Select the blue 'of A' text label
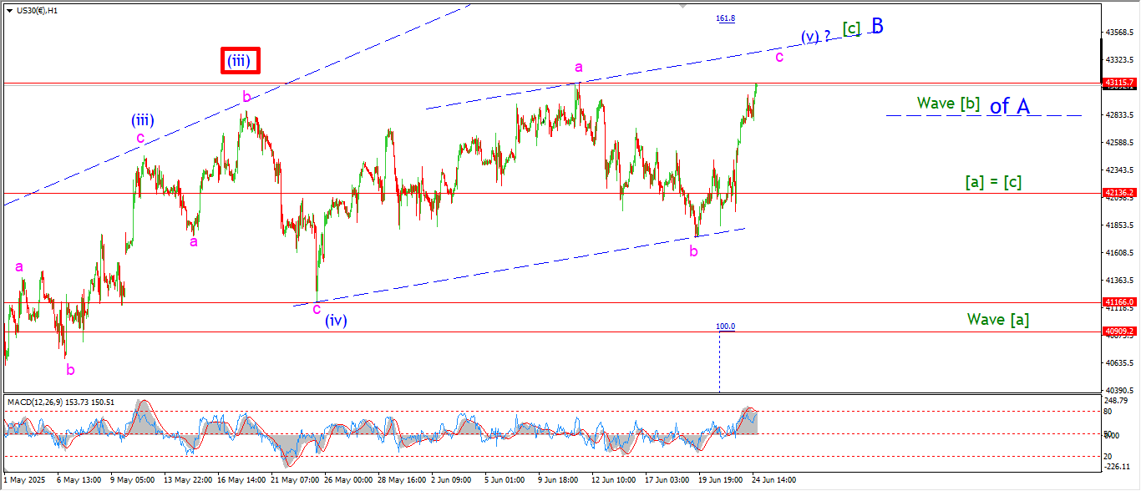1141x491 pixels. click(1009, 106)
